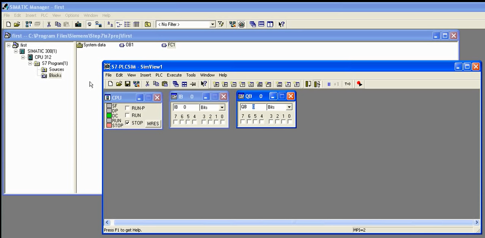Collapse the SIMATIC 300(1) tree node
Screen dimensions: 485x238
coord(15,51)
